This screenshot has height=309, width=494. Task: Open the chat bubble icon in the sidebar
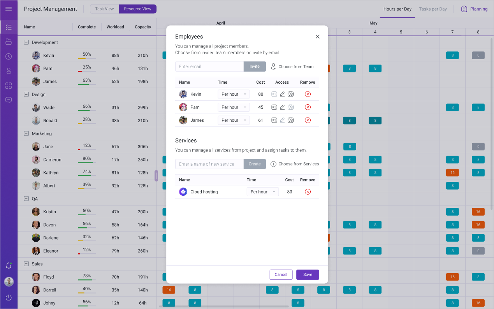pos(9,100)
